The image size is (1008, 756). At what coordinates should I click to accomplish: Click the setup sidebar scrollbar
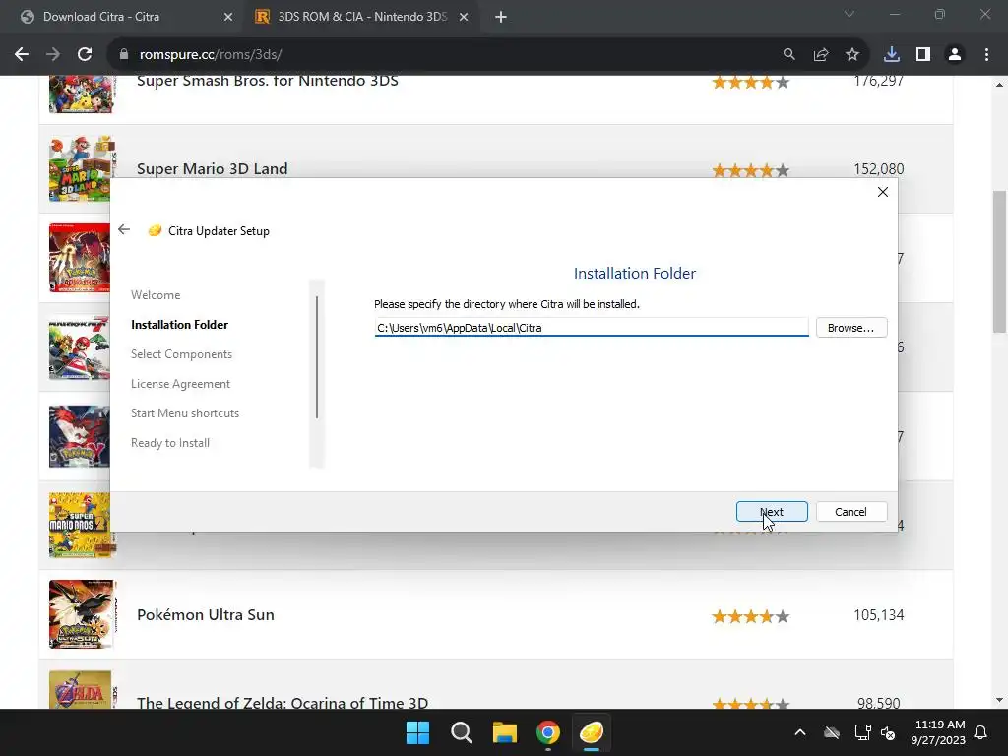(317, 357)
